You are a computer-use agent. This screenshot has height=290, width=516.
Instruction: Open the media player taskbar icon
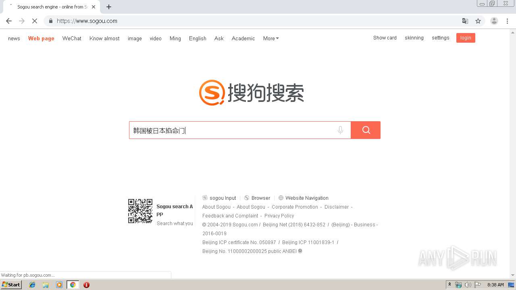click(59, 285)
